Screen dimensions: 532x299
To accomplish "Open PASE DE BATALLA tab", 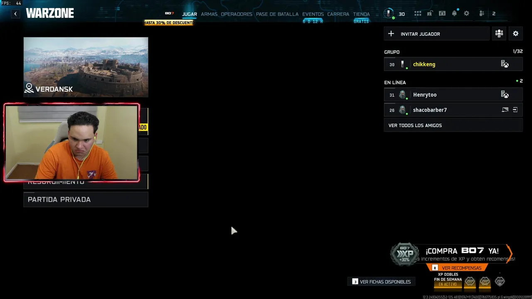I will pyautogui.click(x=277, y=14).
